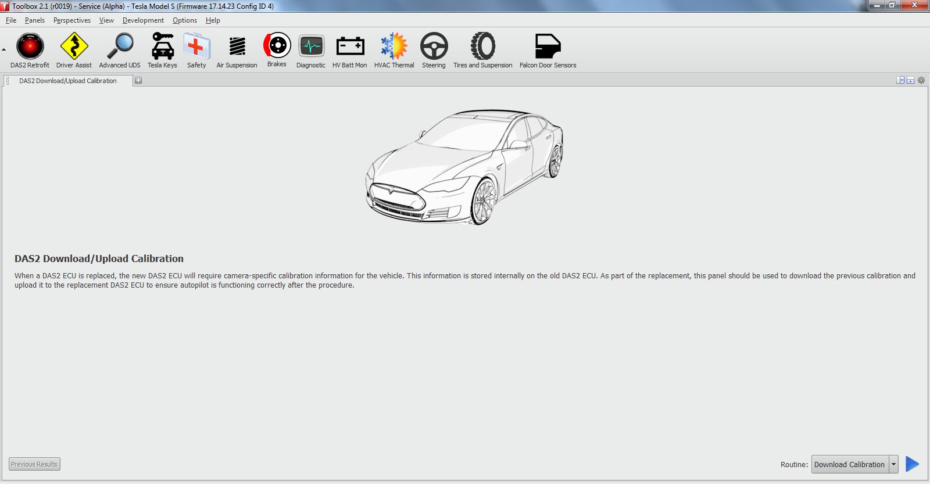
Task: Open the Steering wheel panel
Action: tap(434, 46)
